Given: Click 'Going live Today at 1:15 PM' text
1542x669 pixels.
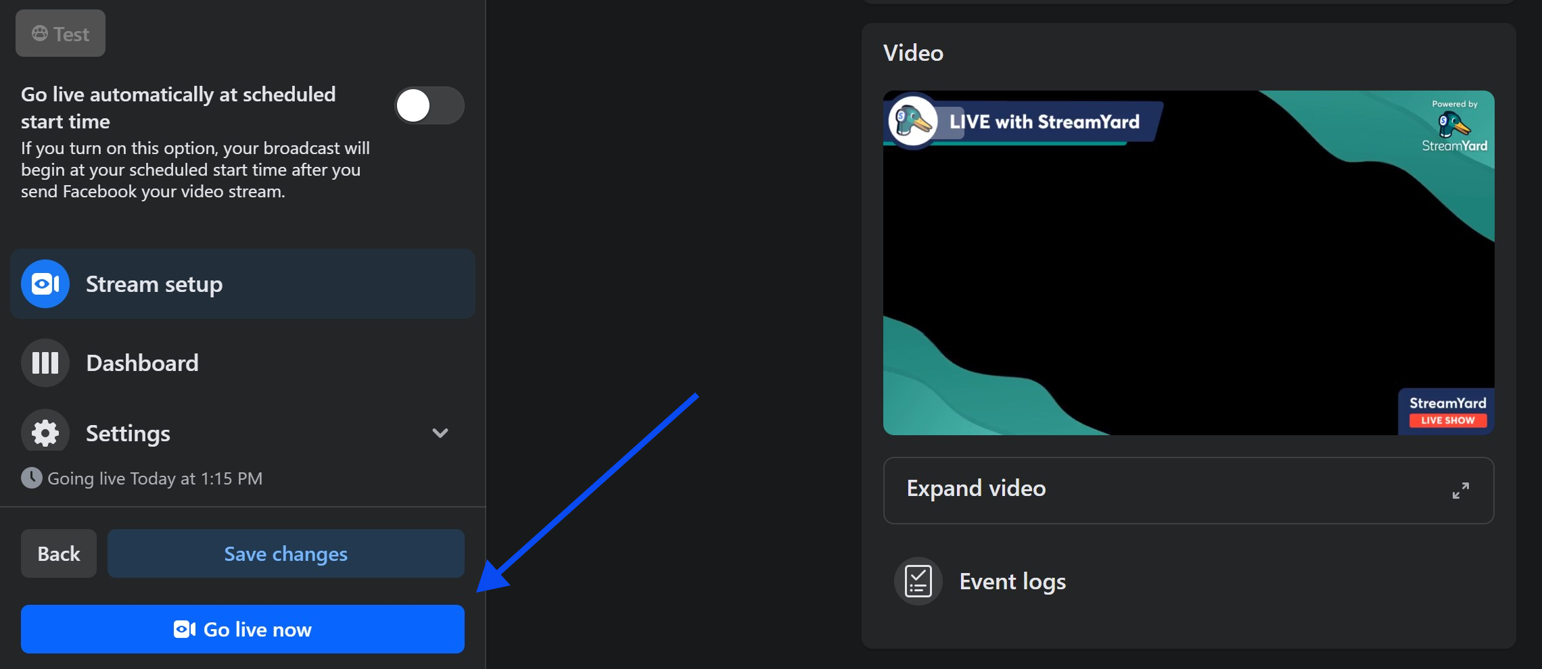Looking at the screenshot, I should (x=155, y=478).
